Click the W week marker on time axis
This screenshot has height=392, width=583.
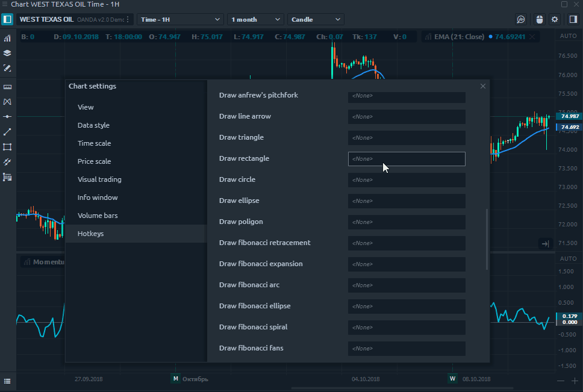[x=452, y=379]
